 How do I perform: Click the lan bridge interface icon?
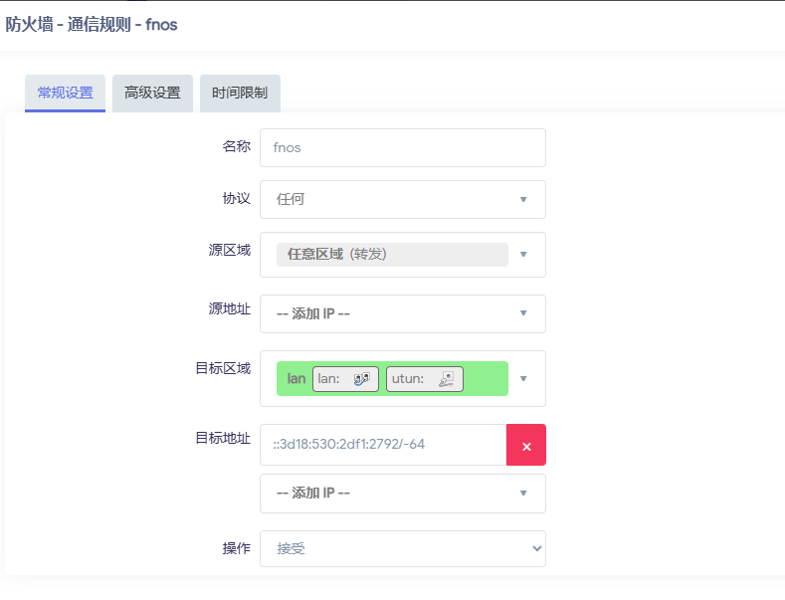(362, 379)
